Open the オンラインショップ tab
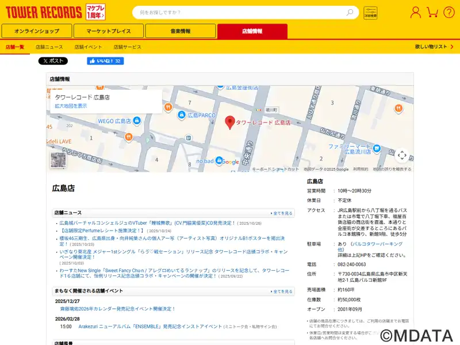Viewport: 460px width, 345px height. (37, 31)
